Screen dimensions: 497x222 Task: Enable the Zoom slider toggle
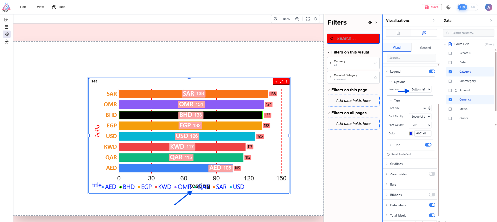432,174
